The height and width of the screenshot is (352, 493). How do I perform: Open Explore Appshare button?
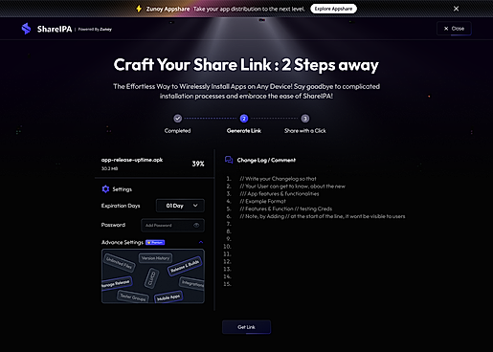coord(333,9)
